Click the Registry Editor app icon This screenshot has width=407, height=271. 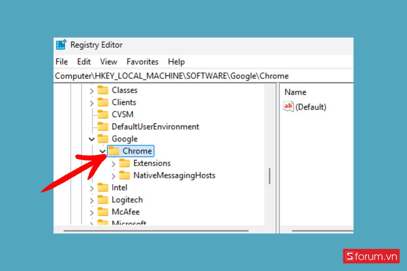(x=61, y=45)
